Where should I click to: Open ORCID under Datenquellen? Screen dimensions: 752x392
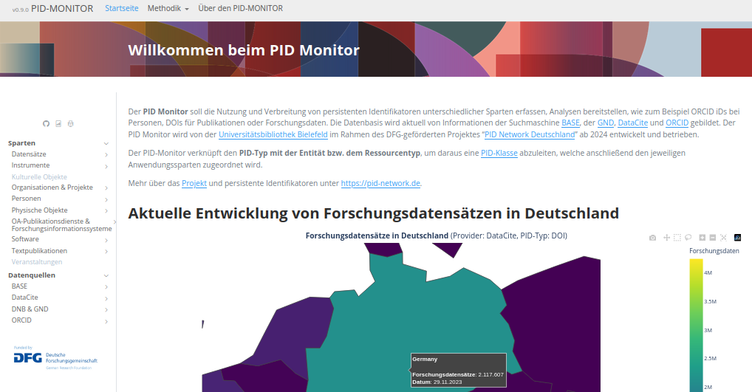(21, 320)
